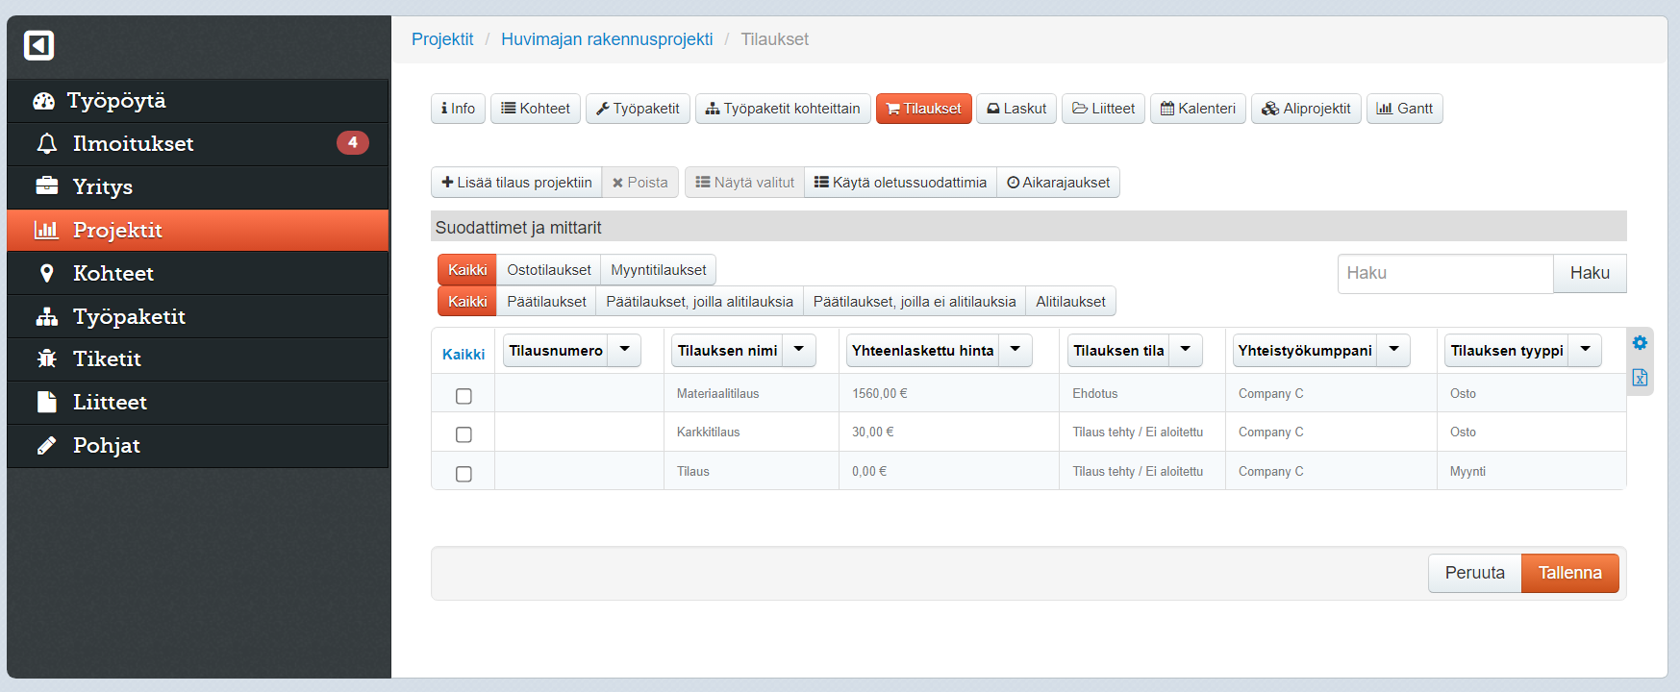Click into the Haku search field
The image size is (1680, 692).
(1444, 273)
